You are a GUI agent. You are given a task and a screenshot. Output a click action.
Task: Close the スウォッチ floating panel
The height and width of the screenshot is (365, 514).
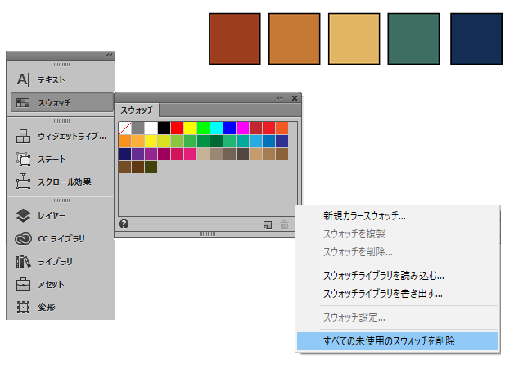(x=295, y=98)
